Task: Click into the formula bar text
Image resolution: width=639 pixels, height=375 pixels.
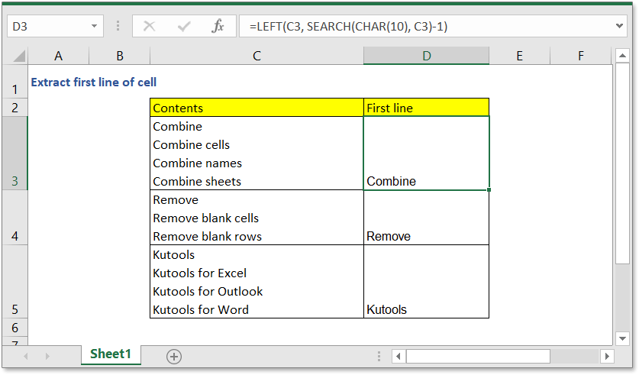Action: click(428, 26)
